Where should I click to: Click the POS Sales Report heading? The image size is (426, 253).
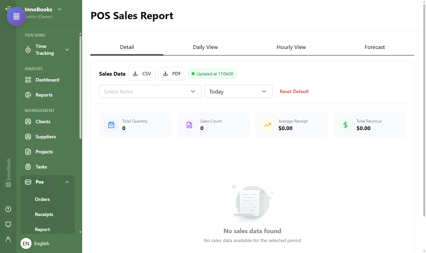[x=132, y=15]
